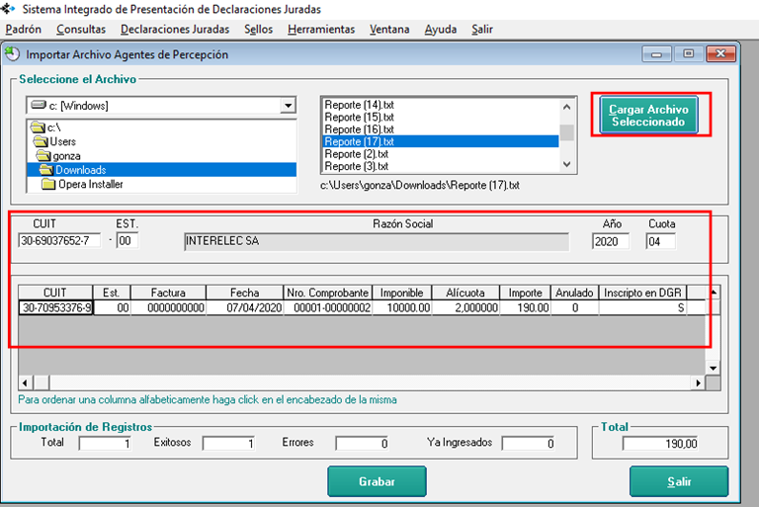This screenshot has height=507, width=759.
Task: Select the gonza folder in directory tree
Action: click(x=67, y=156)
